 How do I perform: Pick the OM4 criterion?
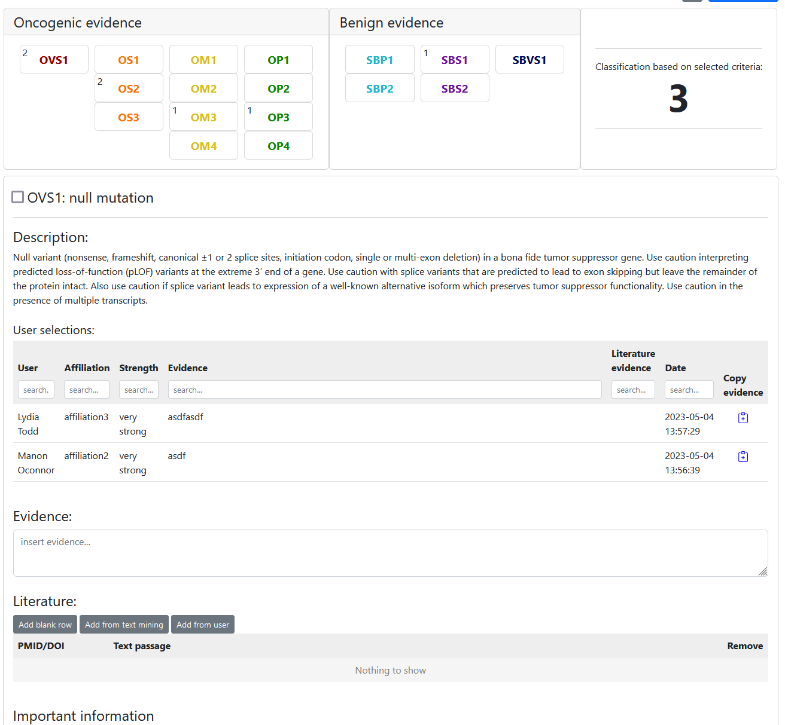click(203, 146)
